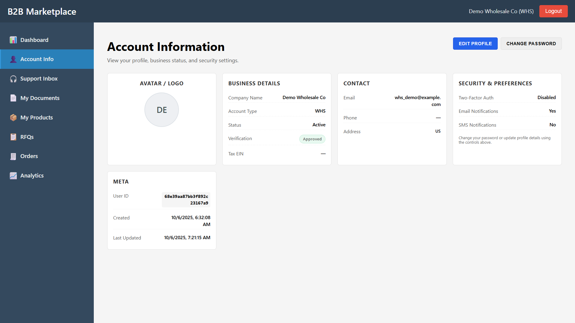Open Analytics from the sidebar menu
575x323 pixels.
32,175
